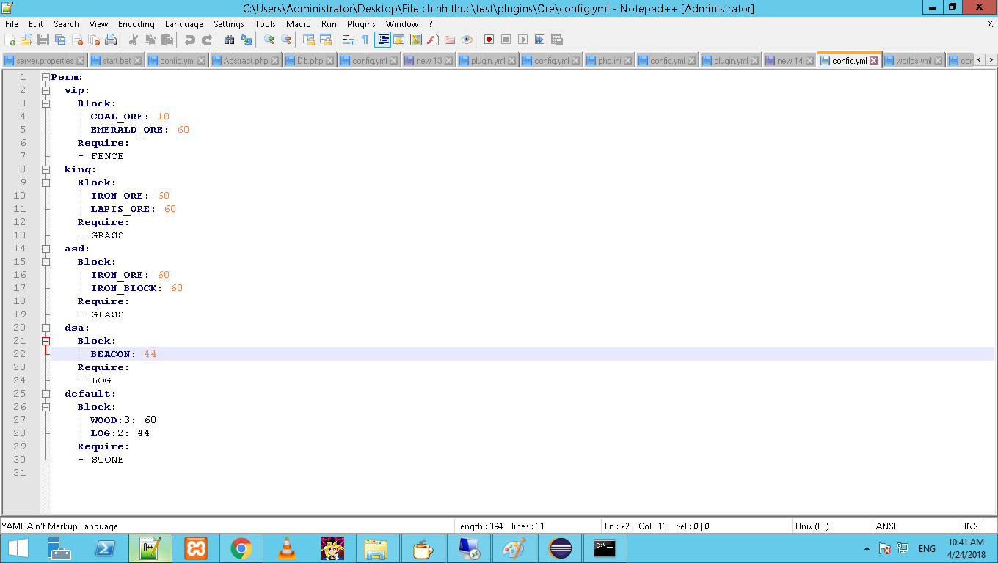
Task: Collapse the default fold marker on line 25
Action: (45, 394)
